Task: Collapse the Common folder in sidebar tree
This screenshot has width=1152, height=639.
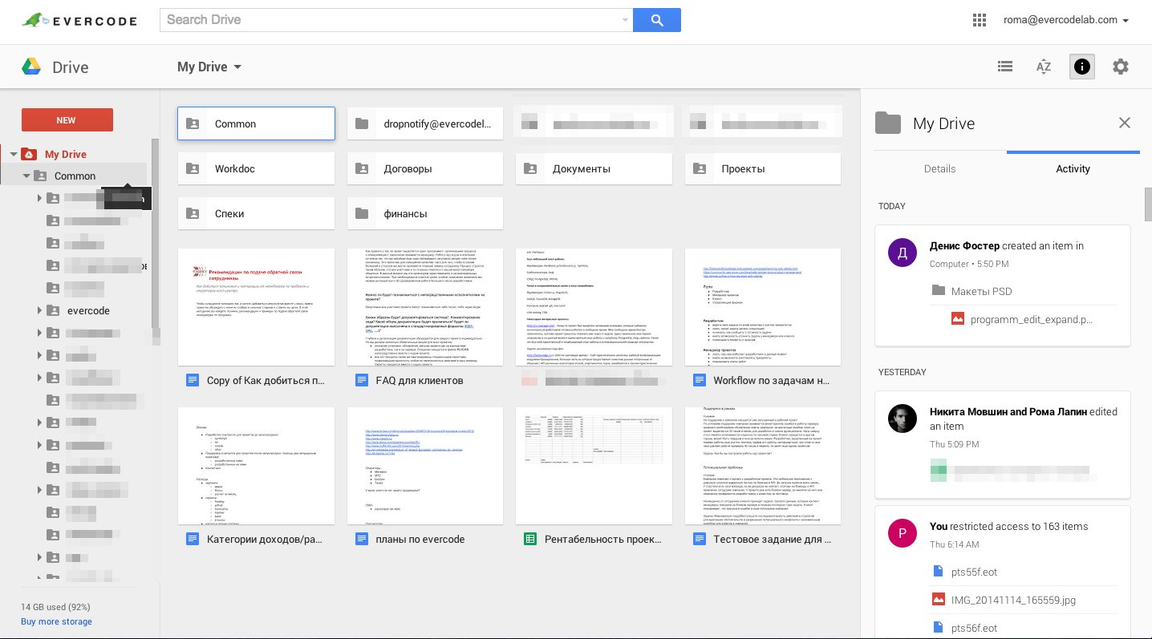Action: (x=26, y=176)
